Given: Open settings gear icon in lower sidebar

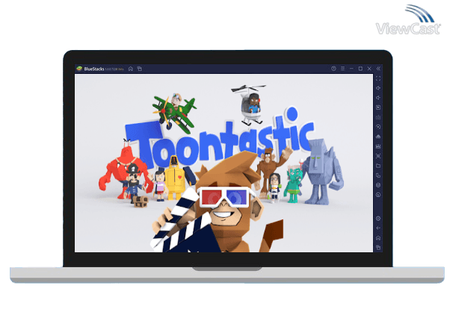Looking at the screenshot, I should coord(378,219).
